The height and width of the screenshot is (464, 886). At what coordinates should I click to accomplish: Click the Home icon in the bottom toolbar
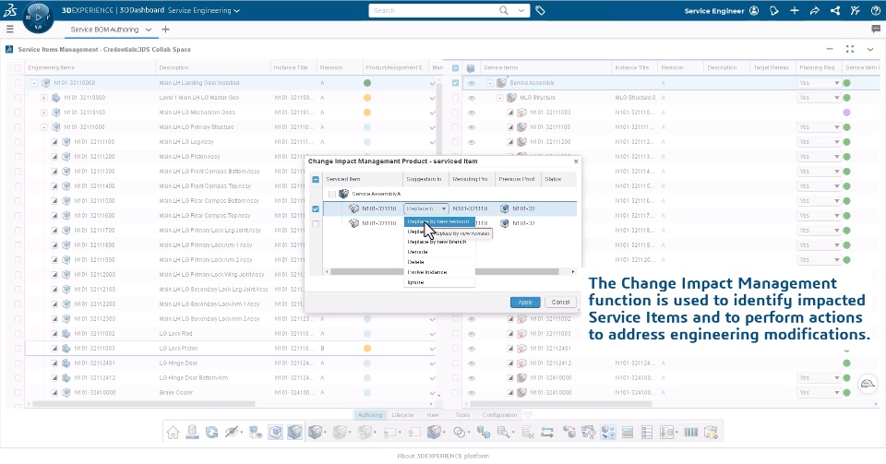(x=173, y=433)
